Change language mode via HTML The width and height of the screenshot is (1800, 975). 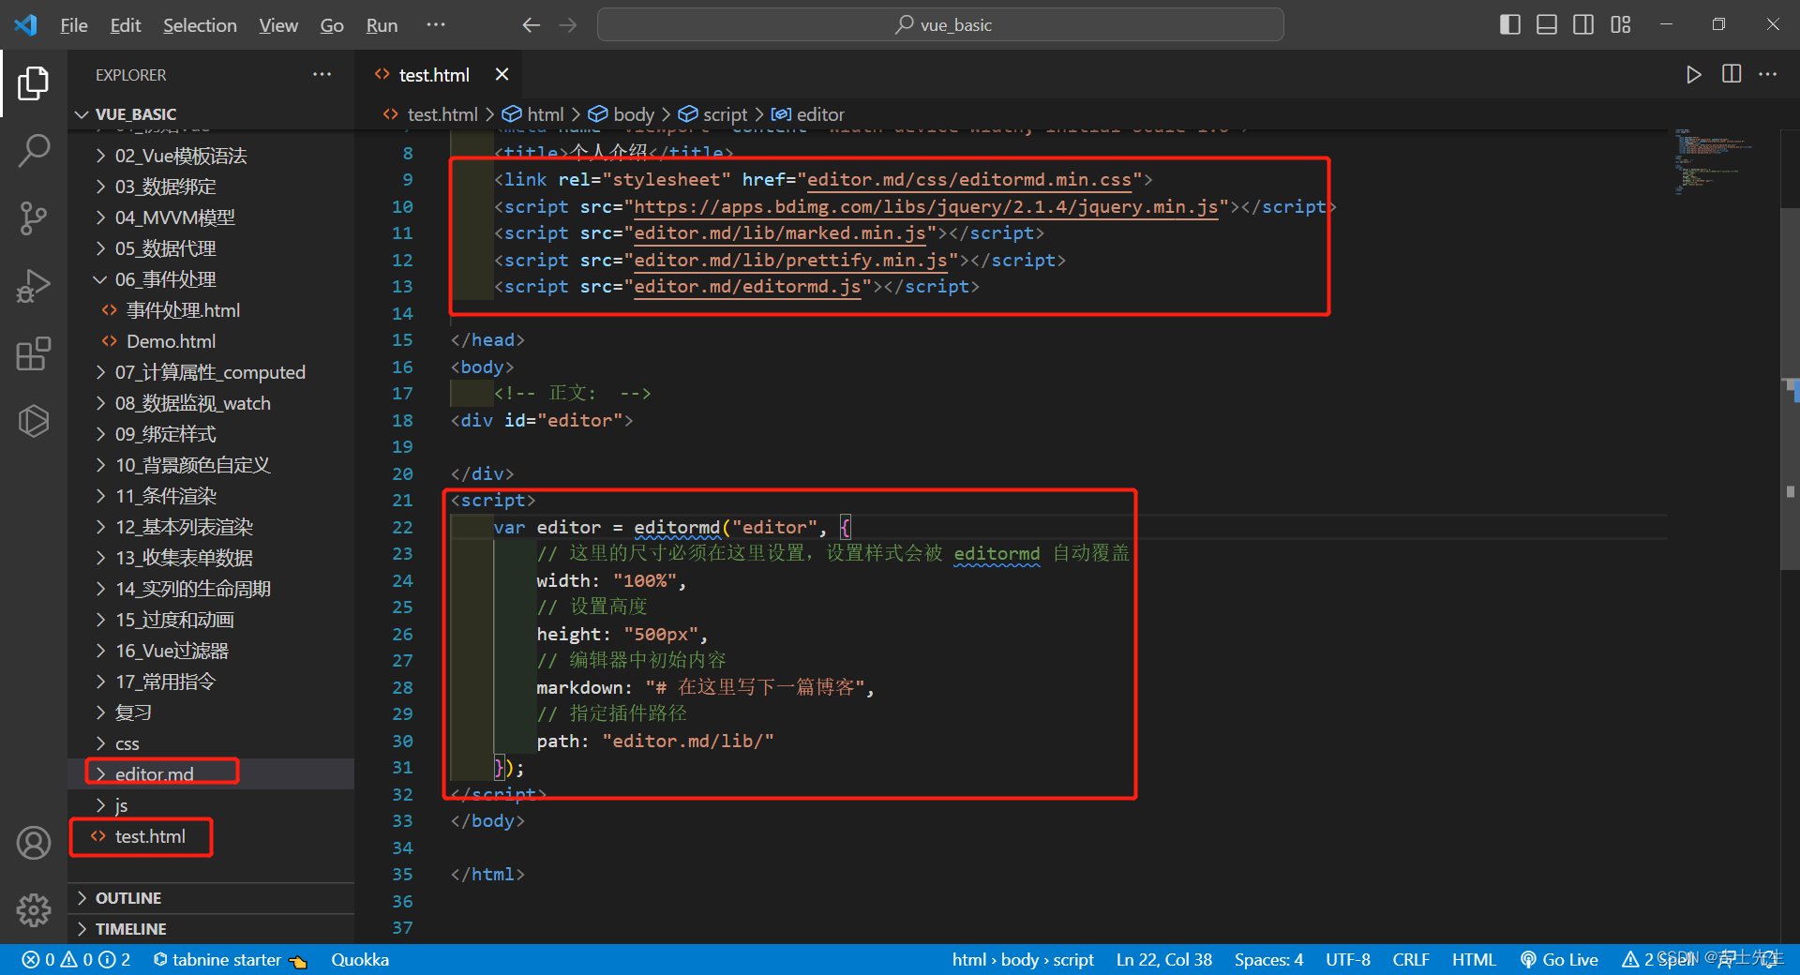tap(1474, 959)
